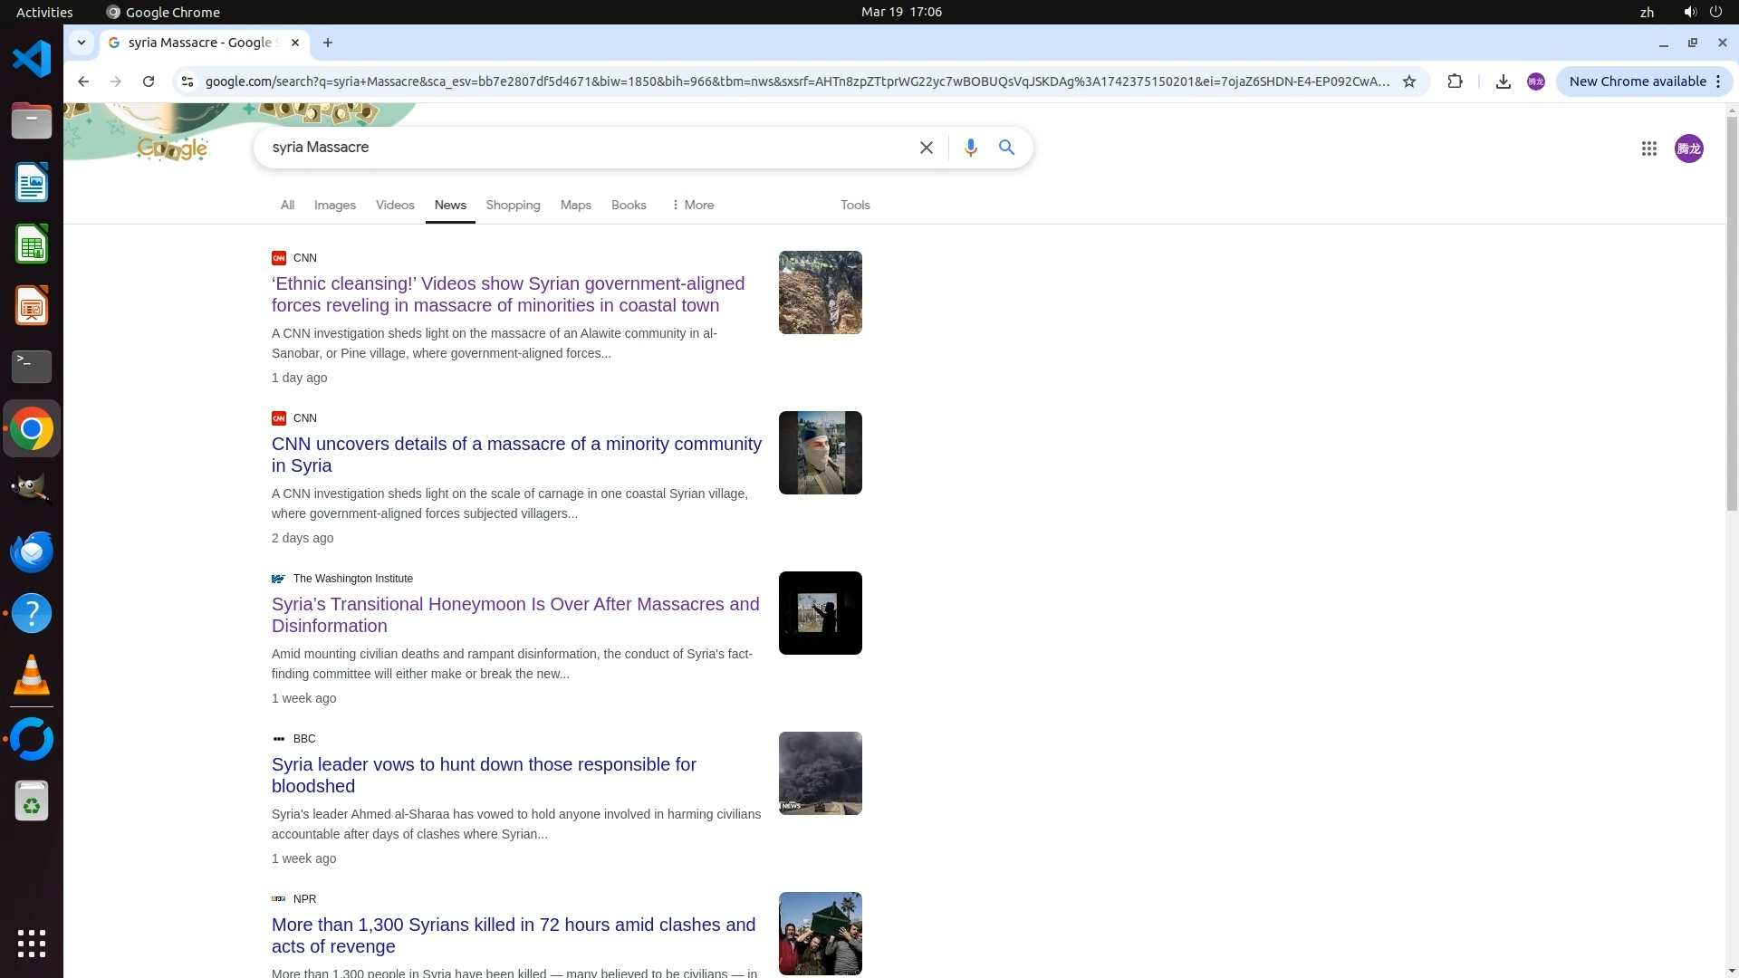Reload the page
The image size is (1739, 978).
tap(149, 81)
